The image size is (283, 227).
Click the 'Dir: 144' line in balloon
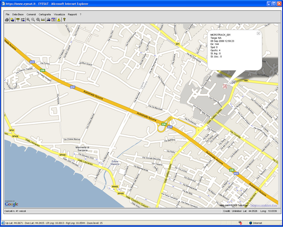pyautogui.click(x=215, y=44)
